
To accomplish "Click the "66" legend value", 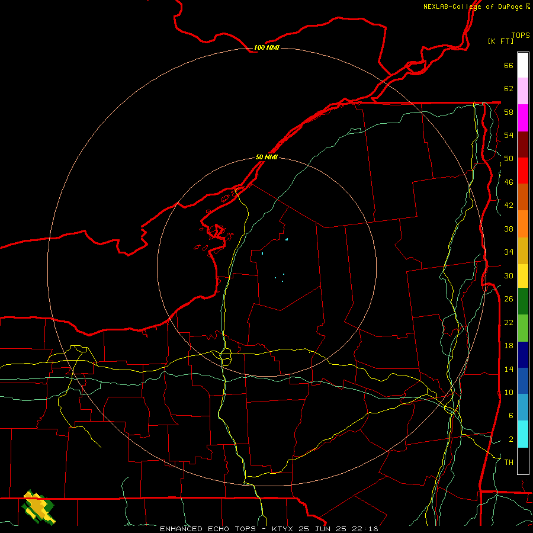I will coord(509,65).
